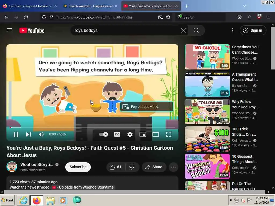The height and width of the screenshot is (206, 275).
Task: Click the Sign in button
Action: pyautogui.click(x=253, y=30)
